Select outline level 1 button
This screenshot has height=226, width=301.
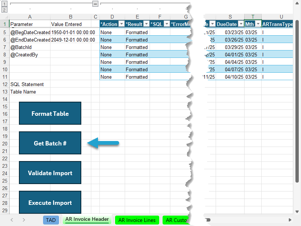coord(4,4)
